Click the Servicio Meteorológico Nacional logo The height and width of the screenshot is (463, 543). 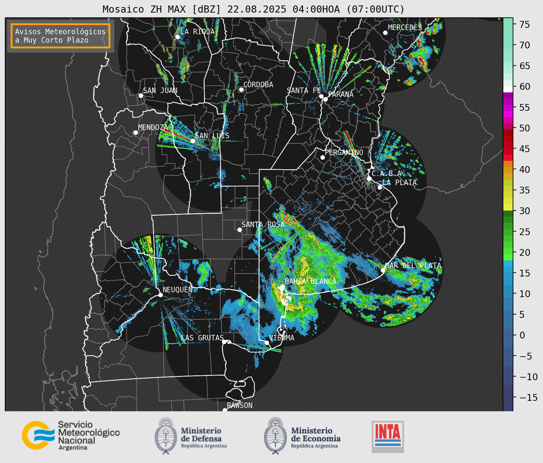click(x=71, y=435)
